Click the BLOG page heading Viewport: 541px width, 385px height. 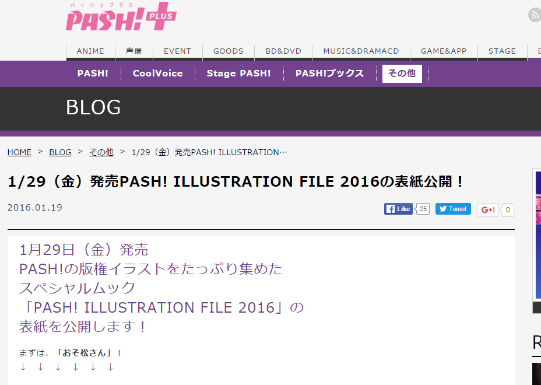93,107
